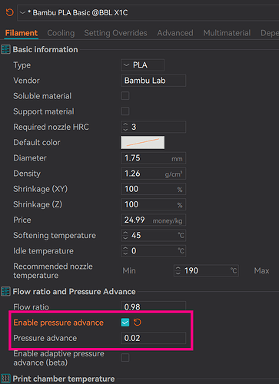
Task: Click the Flow ratio and Pressure Advance section icon
Action: pos(5,291)
